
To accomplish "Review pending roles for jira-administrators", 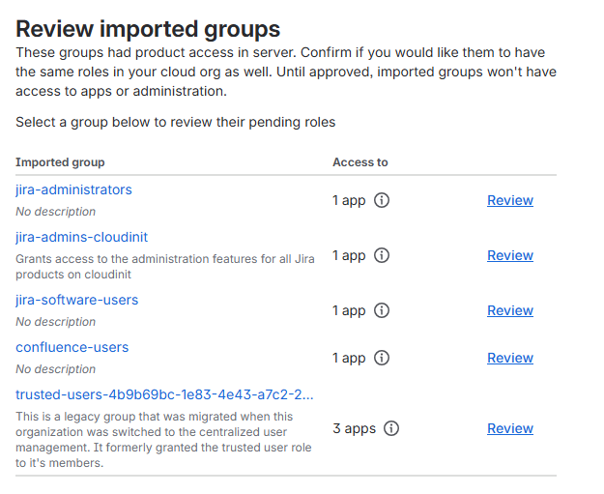I will [x=510, y=200].
